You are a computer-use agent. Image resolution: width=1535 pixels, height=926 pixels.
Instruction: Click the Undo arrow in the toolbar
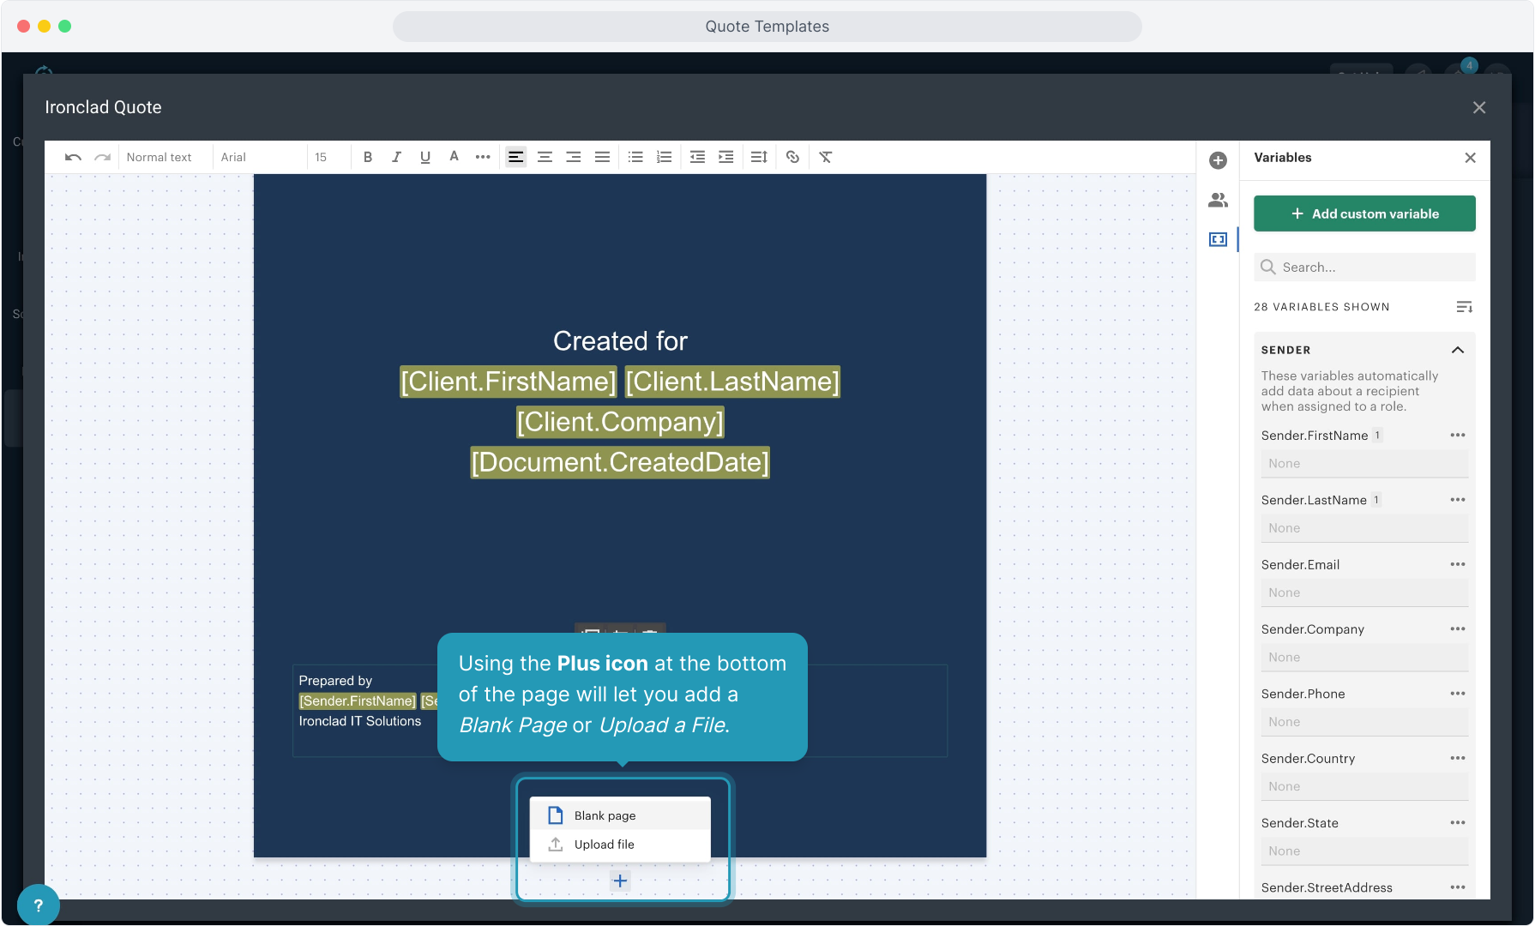coord(73,157)
